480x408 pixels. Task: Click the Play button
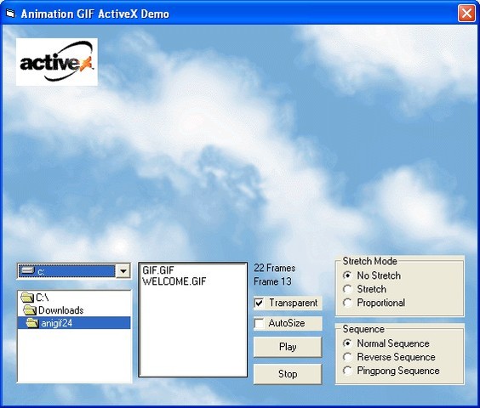[x=288, y=347]
